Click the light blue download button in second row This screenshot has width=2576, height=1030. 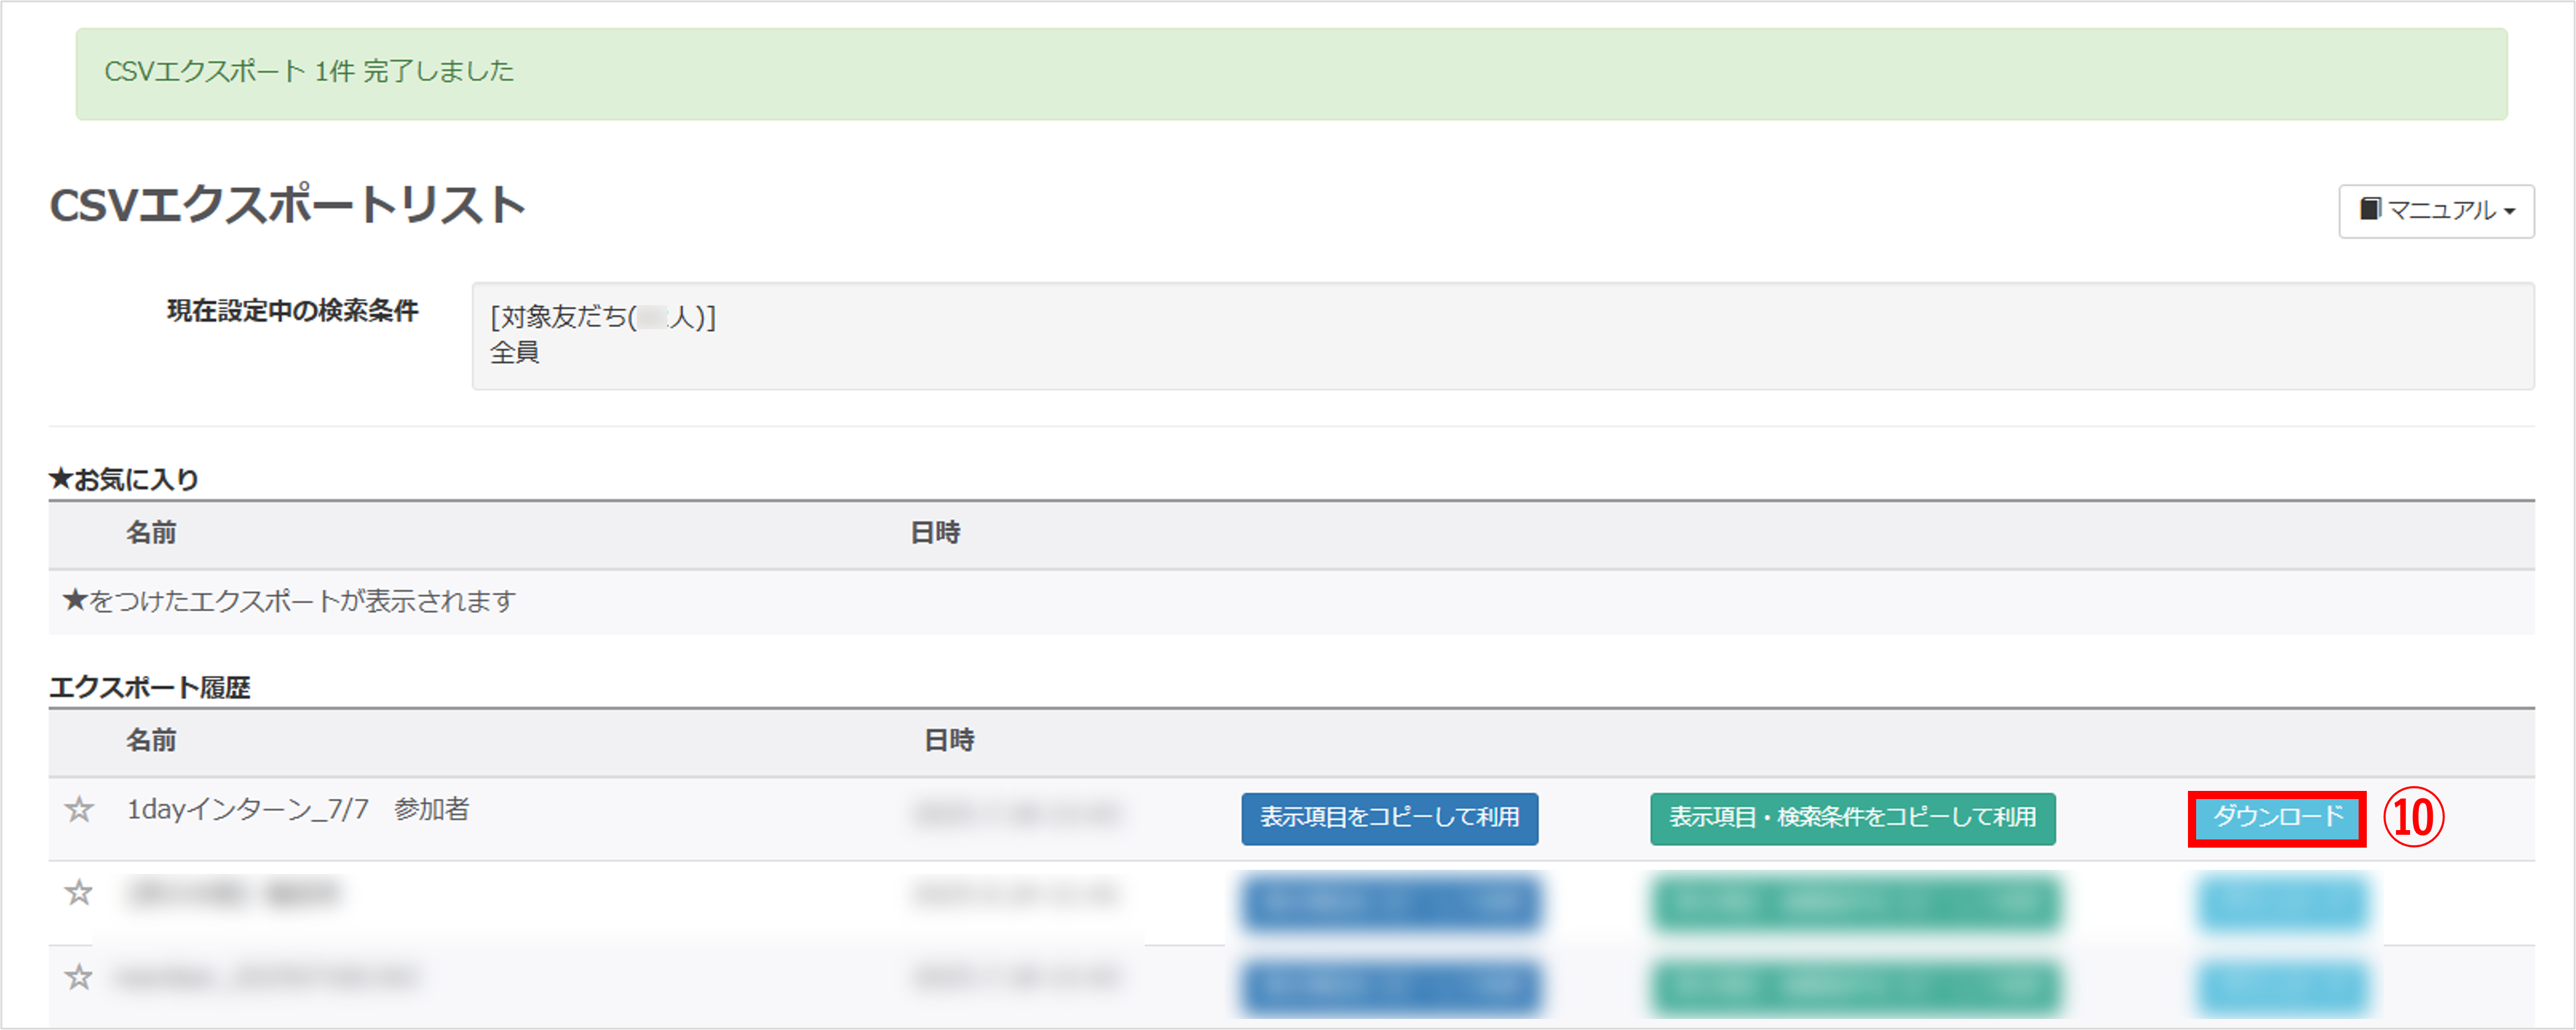2282,902
